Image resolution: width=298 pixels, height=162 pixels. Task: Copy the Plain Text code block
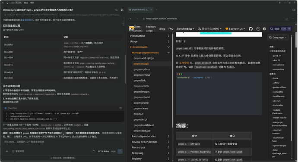tap(120, 108)
